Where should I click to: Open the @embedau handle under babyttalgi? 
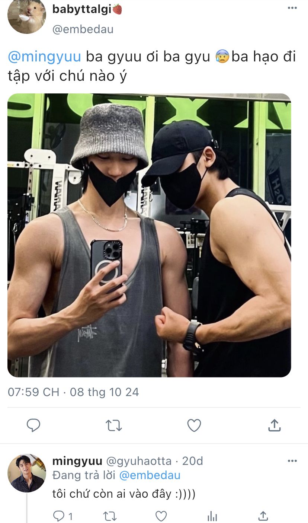[83, 29]
